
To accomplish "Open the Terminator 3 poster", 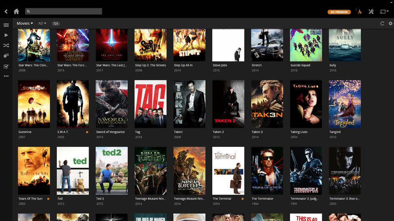I will (345, 171).
